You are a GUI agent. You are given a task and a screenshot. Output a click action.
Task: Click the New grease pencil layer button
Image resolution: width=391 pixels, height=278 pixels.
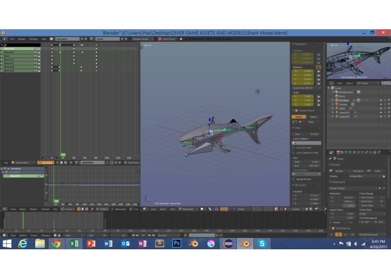tap(311, 122)
